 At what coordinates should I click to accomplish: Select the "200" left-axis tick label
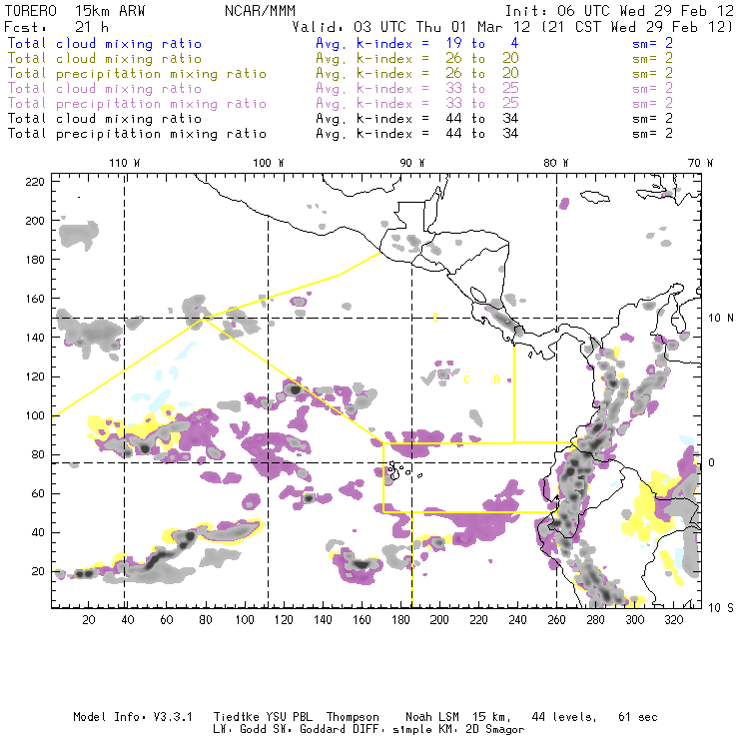coord(35,221)
